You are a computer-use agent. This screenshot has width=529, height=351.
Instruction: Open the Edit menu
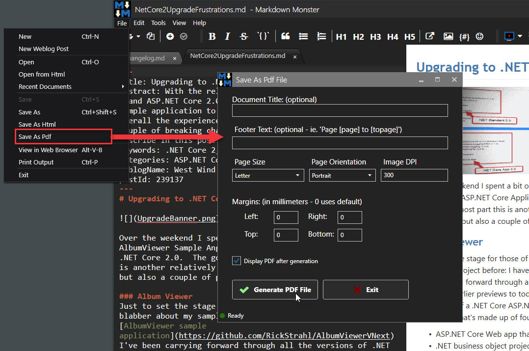[139, 23]
